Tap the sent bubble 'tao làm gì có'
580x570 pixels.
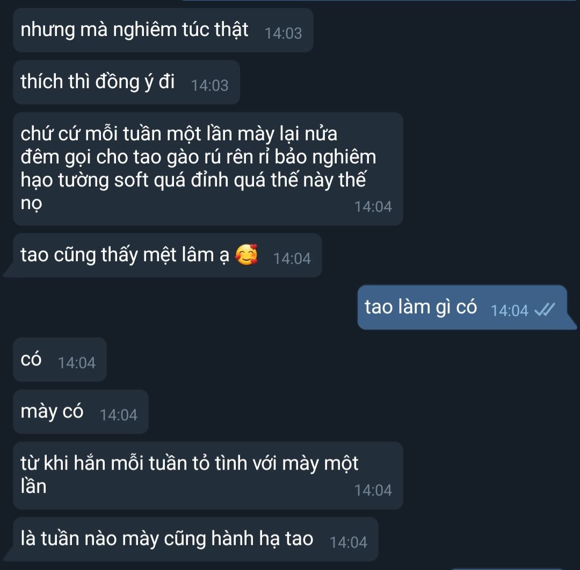tap(467, 308)
